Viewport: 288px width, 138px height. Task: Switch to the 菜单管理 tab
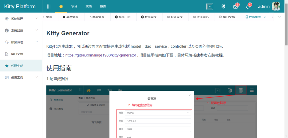[x=71, y=17]
